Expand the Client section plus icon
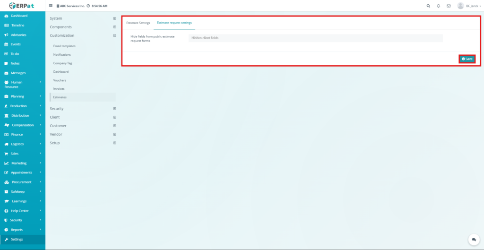This screenshot has width=484, height=250. pos(114,117)
